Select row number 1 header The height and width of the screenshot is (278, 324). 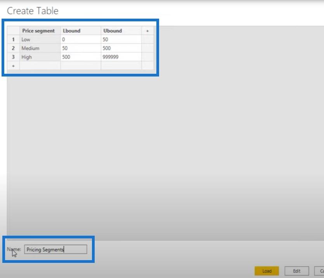tap(13, 40)
